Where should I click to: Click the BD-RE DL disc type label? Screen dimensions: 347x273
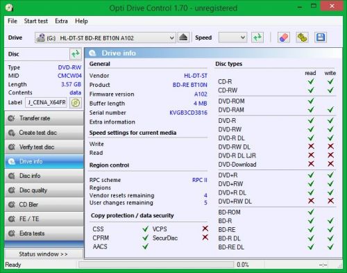(231, 247)
